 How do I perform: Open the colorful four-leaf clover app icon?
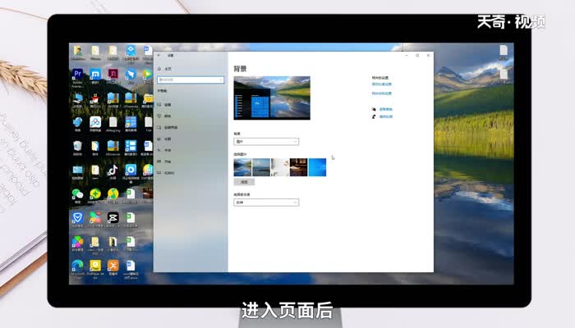(x=77, y=242)
